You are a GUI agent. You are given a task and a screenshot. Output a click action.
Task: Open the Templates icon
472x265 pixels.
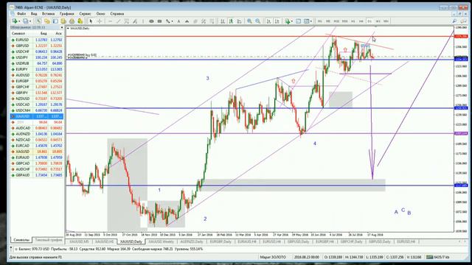click(306, 21)
